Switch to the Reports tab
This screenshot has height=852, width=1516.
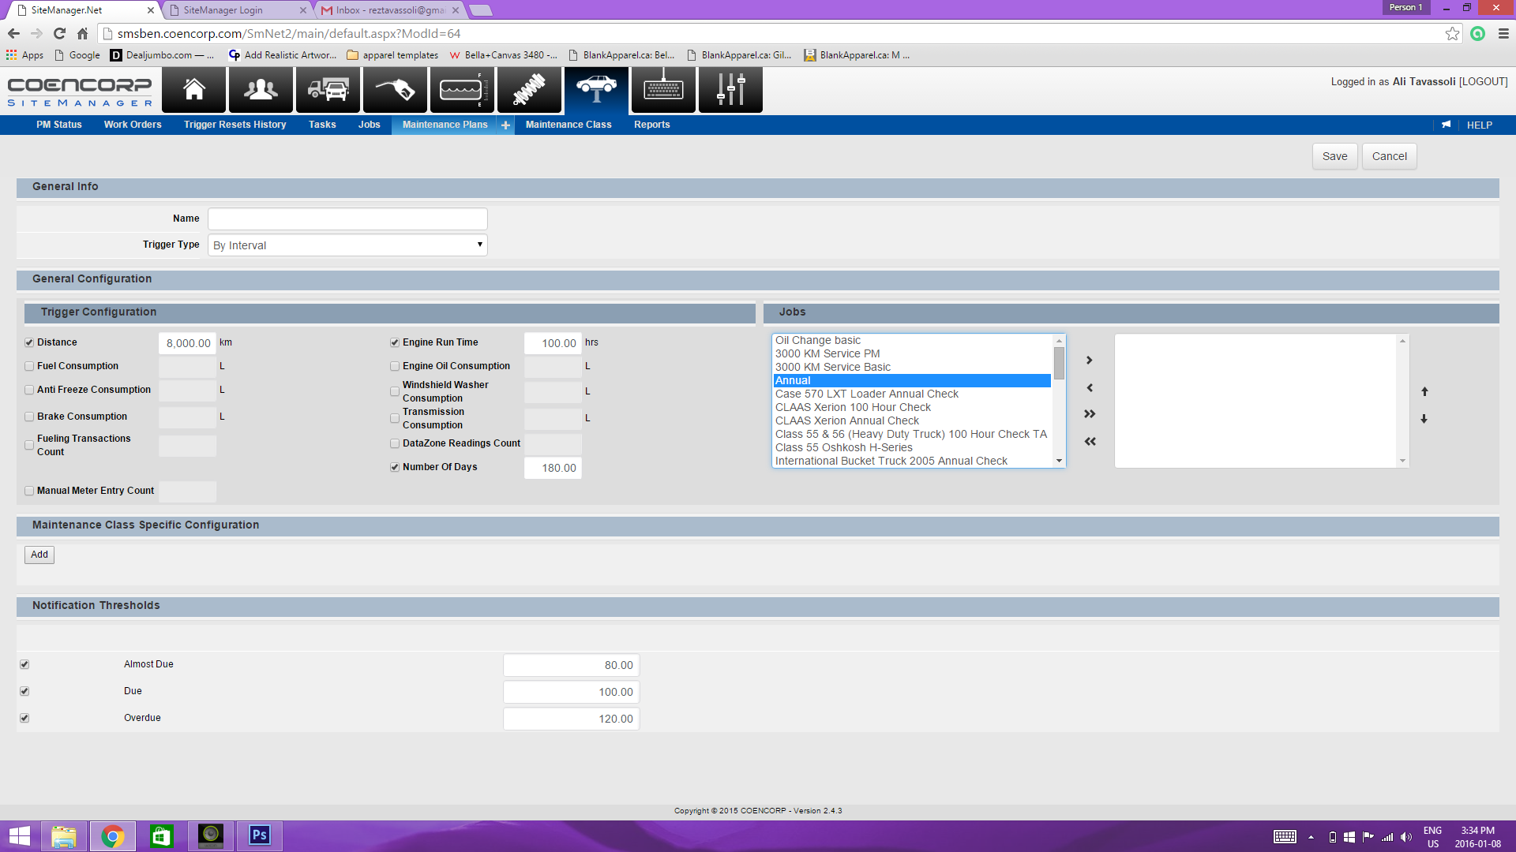pos(651,124)
